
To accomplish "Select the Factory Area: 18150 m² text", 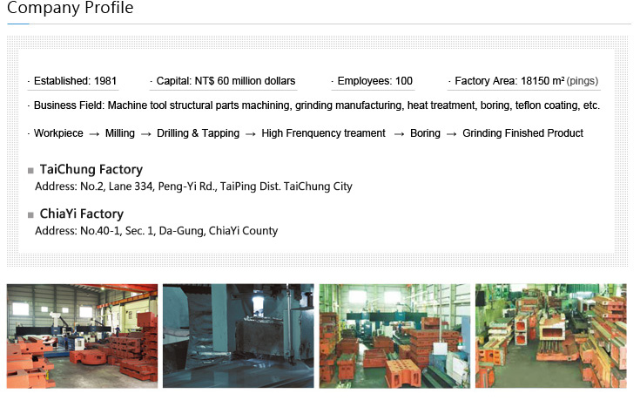I will (x=509, y=81).
